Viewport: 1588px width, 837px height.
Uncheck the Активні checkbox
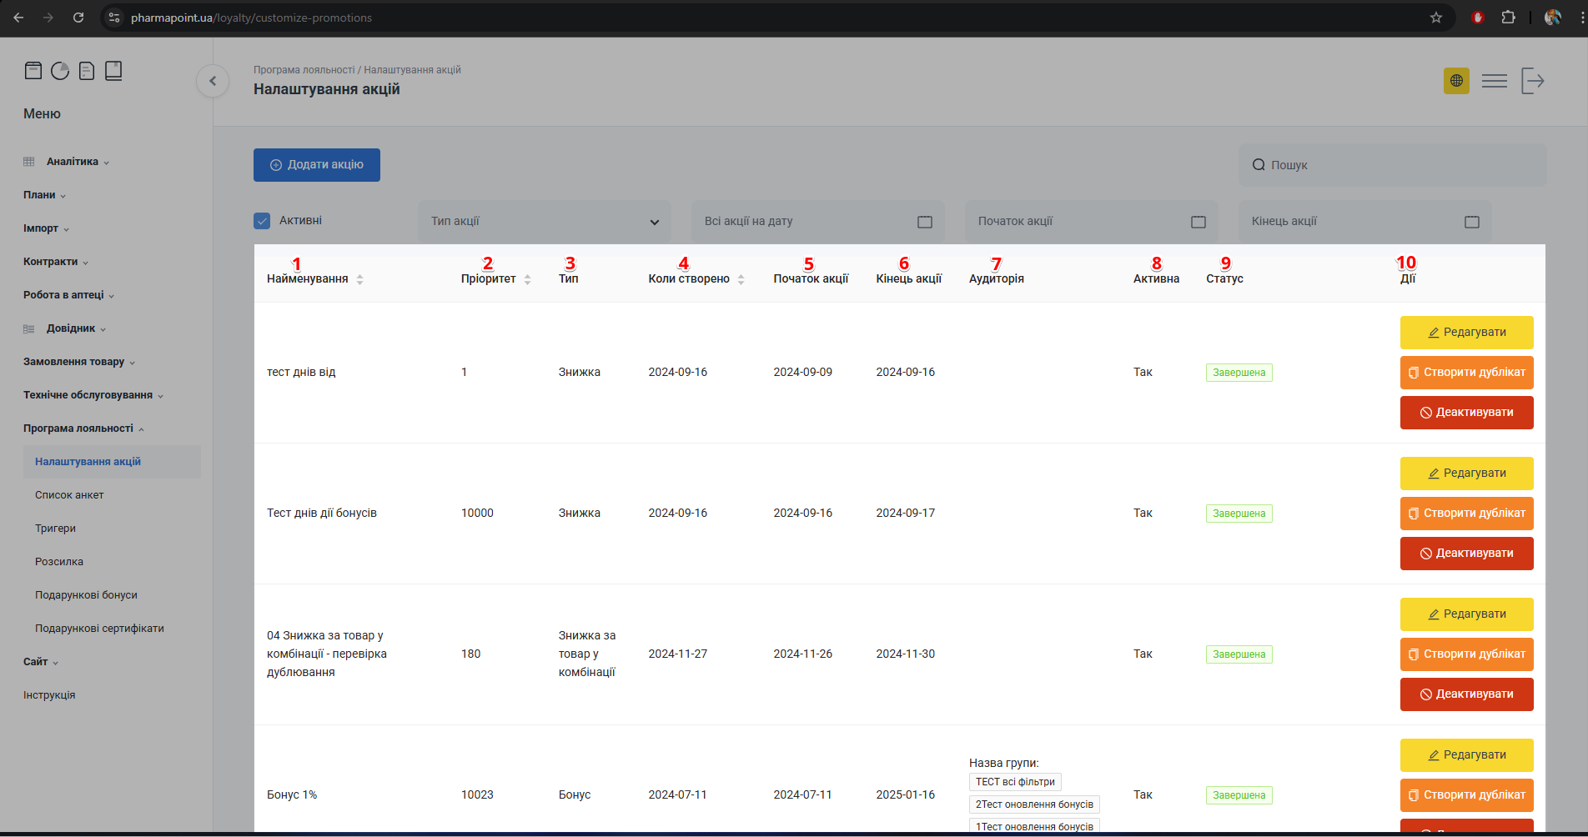click(x=262, y=221)
